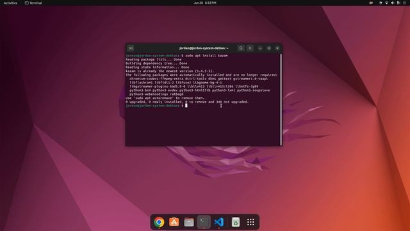Click the 'chromium-codecs-ffmpeg-extra' package name
Image resolution: width=410 pixels, height=231 pixels.
click(156, 78)
